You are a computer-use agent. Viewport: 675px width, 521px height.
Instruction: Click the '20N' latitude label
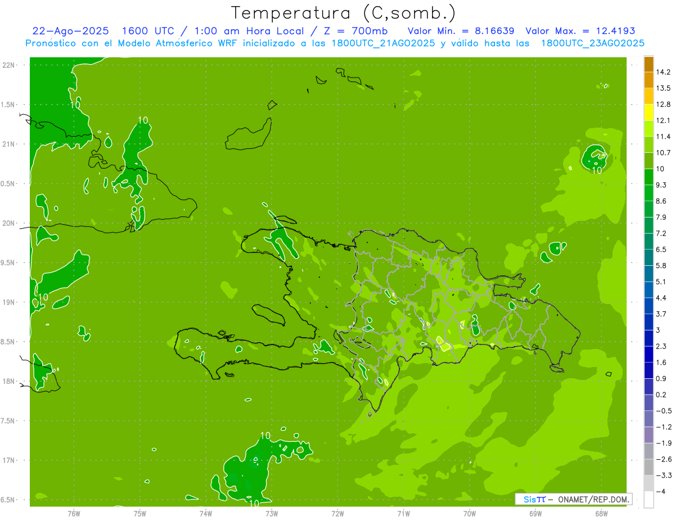click(8, 223)
